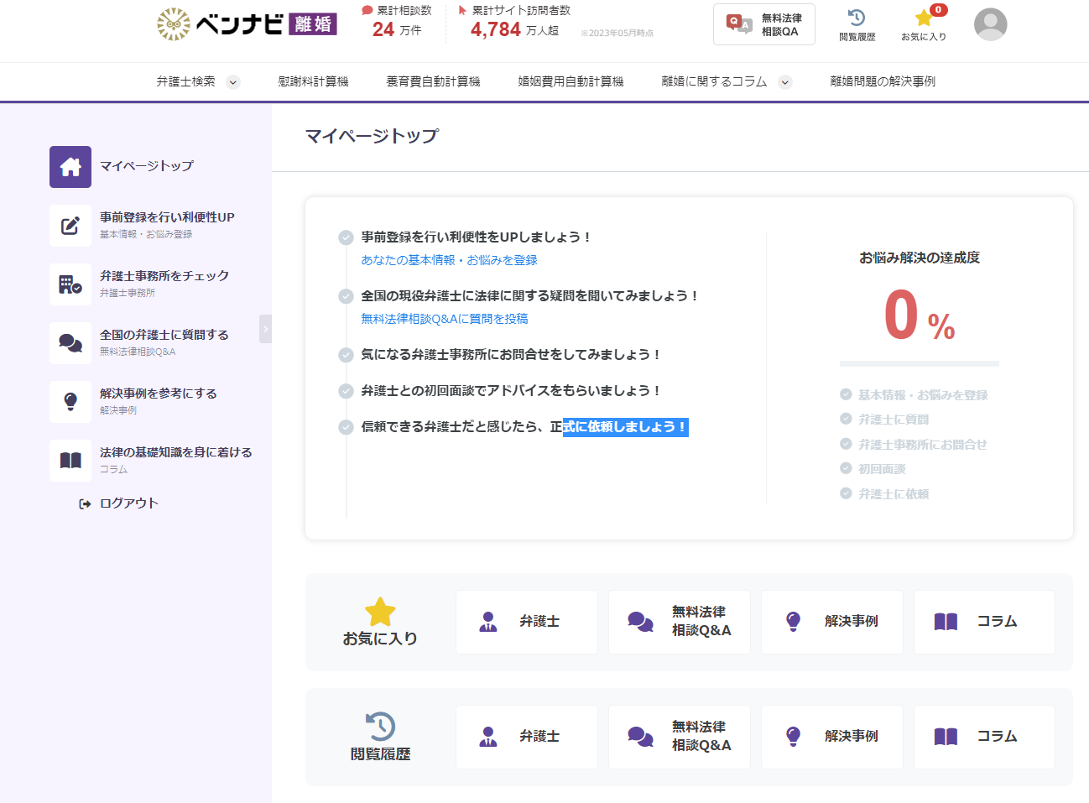Click the 弁護士 card under お気に入り
This screenshot has width=1089, height=803.
(x=526, y=621)
